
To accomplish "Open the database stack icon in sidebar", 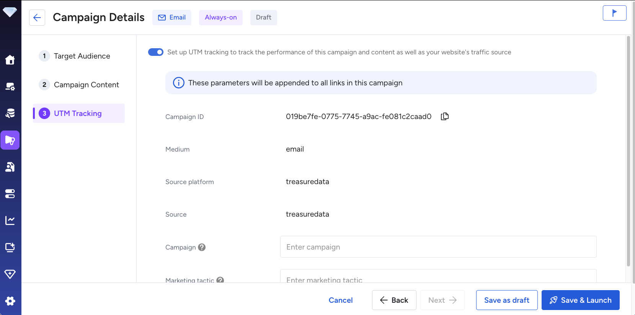I will point(10,113).
